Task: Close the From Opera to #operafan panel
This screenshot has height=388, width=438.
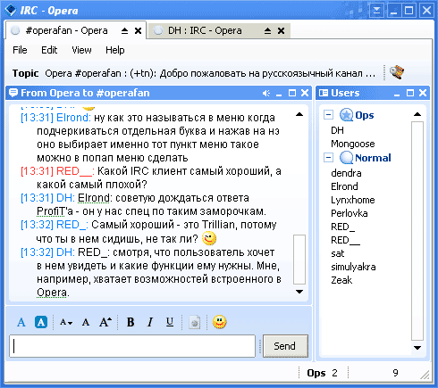Action: pos(305,93)
